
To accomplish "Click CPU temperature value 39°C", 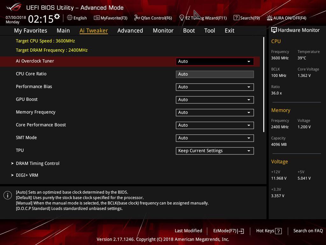I will click(302, 58).
